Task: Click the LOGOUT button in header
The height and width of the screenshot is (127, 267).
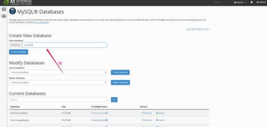Action: click(261, 2)
